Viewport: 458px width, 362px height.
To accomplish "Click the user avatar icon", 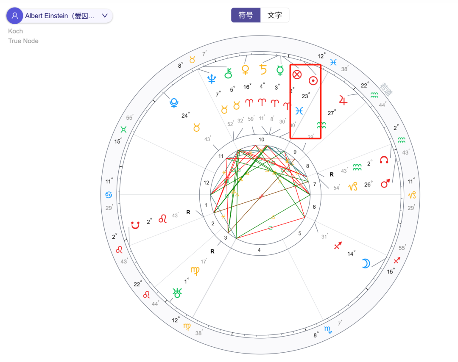I will coord(15,16).
